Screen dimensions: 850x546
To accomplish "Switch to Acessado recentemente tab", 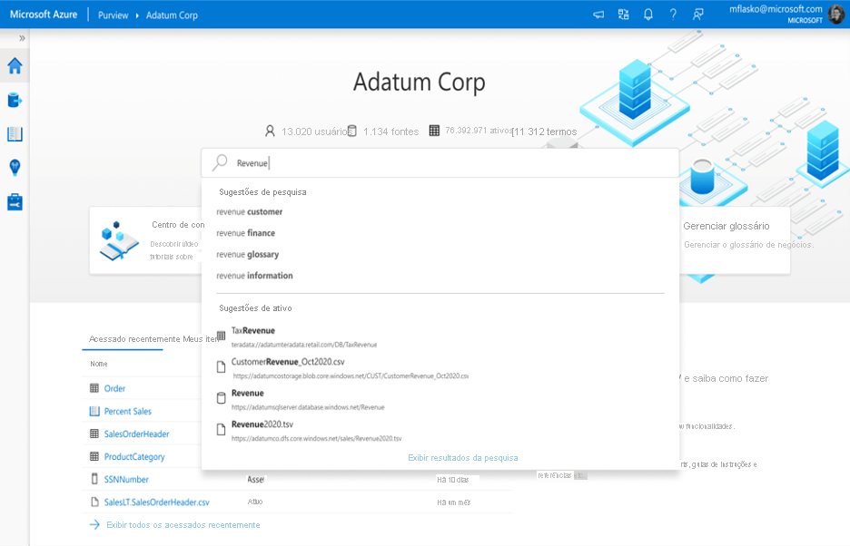I will click(x=134, y=339).
